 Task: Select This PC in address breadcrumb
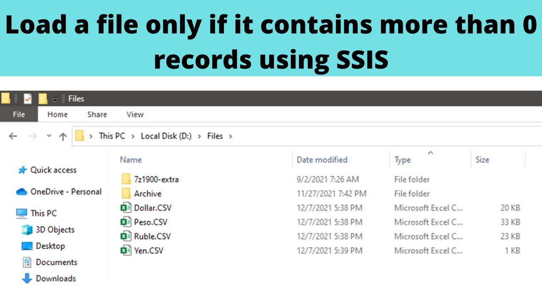point(112,136)
